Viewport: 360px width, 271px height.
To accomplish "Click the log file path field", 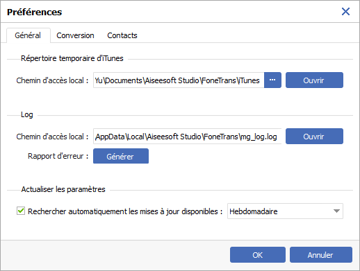I will tap(187, 136).
